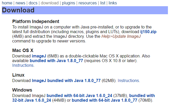The image size is (170, 104).
Task: Download Windows bundle with 32-bit Java 1.6.0_24
Action: tap(84, 98)
